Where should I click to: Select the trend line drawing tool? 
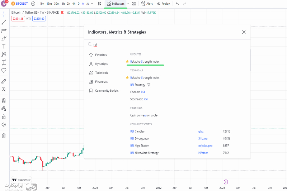[x=4, y=22]
